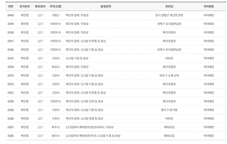Click the 지역(선별) column header
Screen dimensions: 227x144
[x=55, y=7]
